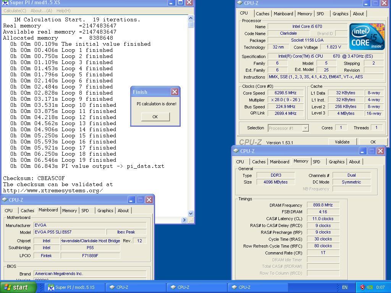Select Caches tab in mainboard CPU-Z window
The width and height of the screenshot is (391, 293).
pyautogui.click(x=27, y=211)
